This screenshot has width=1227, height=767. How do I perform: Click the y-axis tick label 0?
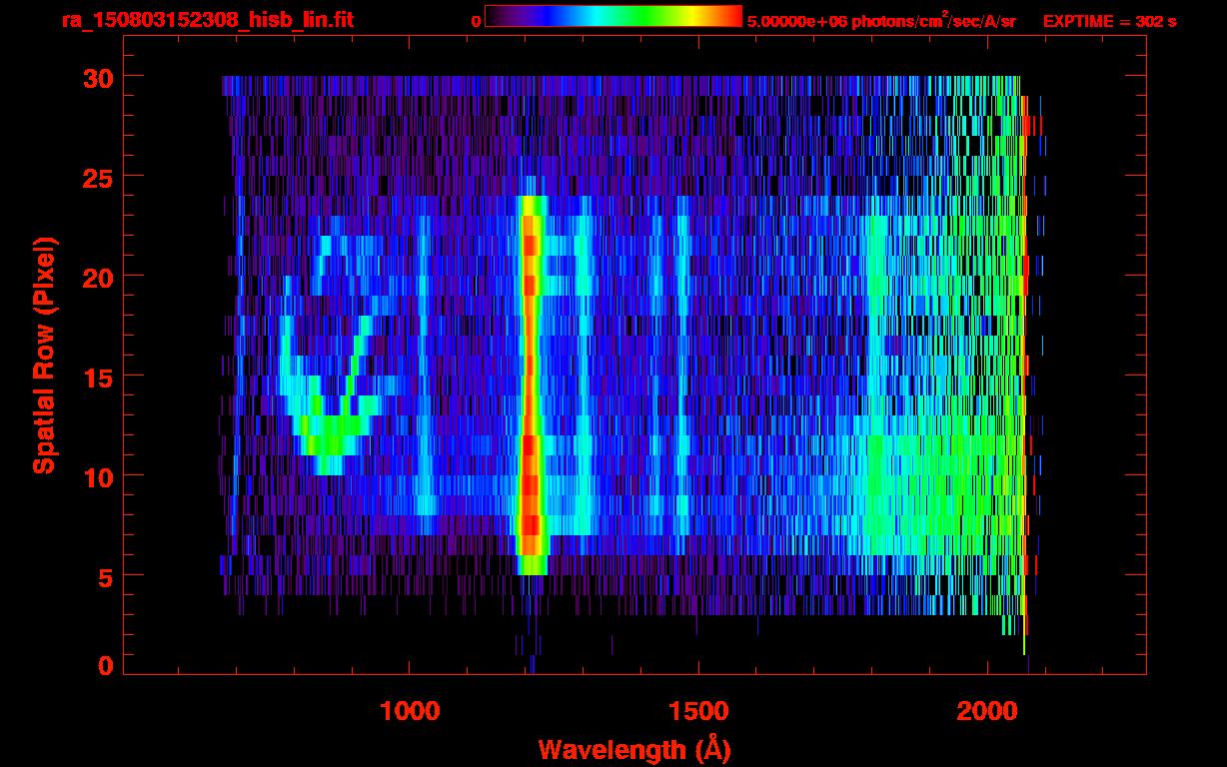pos(105,664)
